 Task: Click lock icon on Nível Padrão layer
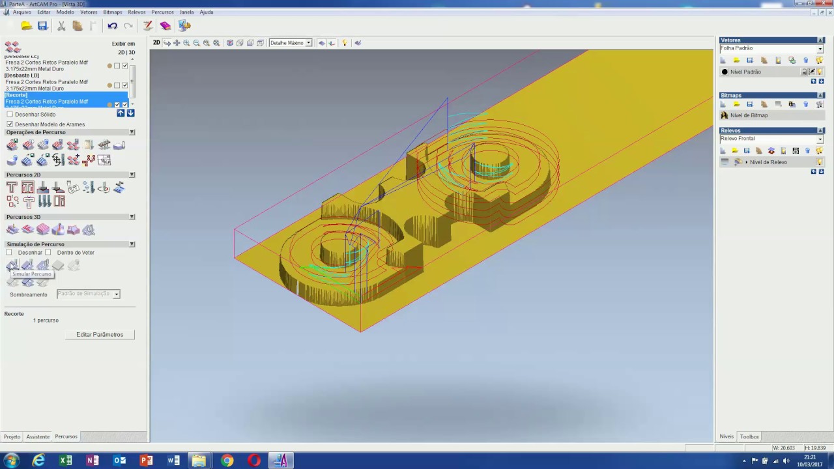804,72
